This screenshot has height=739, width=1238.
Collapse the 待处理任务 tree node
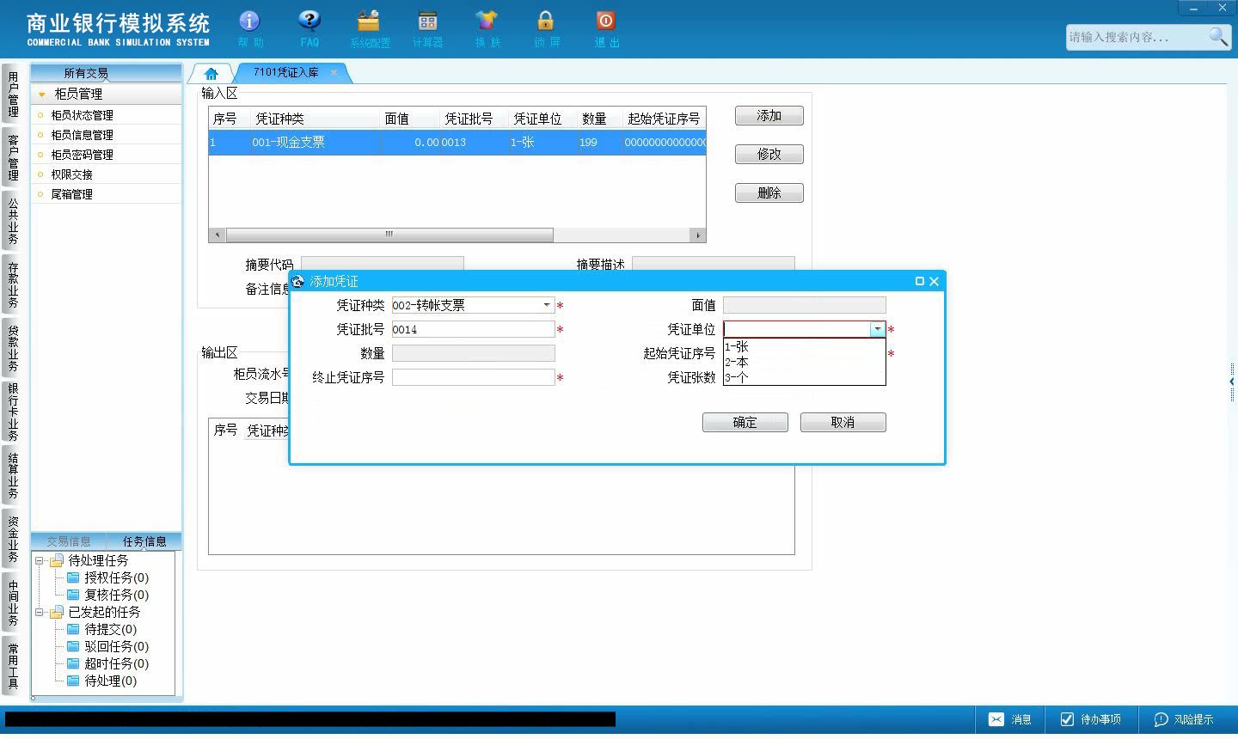[x=39, y=560]
